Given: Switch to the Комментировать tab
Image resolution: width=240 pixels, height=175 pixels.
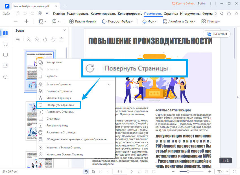Looking at the screenshot, I should pyautogui.click(x=103, y=14).
